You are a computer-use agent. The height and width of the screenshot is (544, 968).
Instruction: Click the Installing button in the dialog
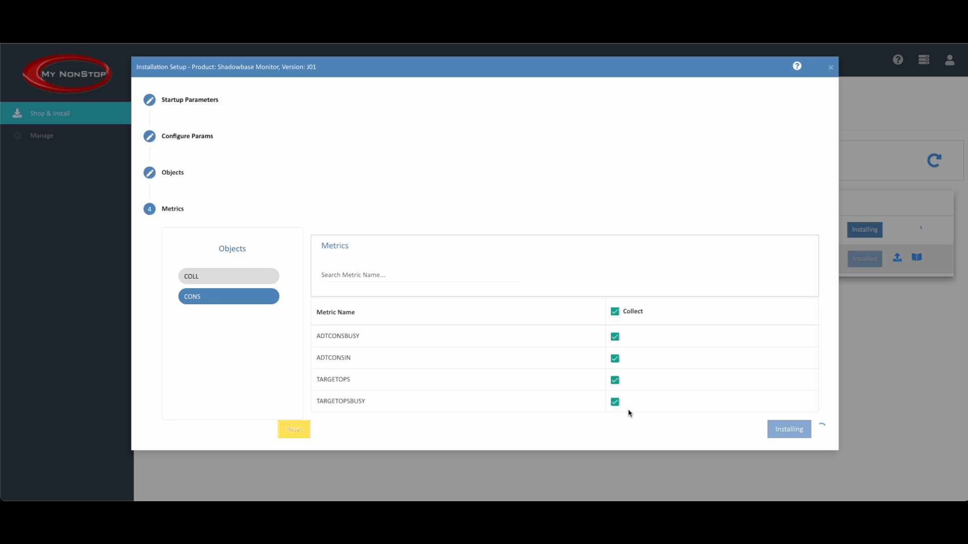(x=789, y=429)
